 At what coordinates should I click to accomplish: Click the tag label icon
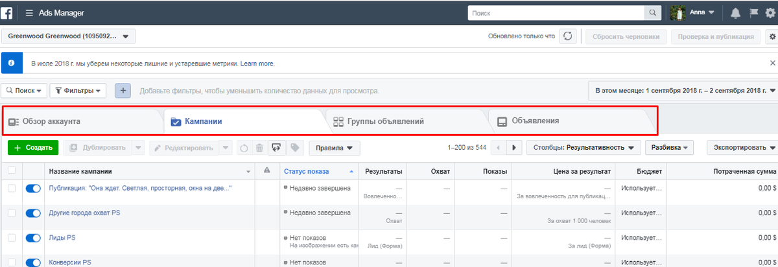[294, 148]
